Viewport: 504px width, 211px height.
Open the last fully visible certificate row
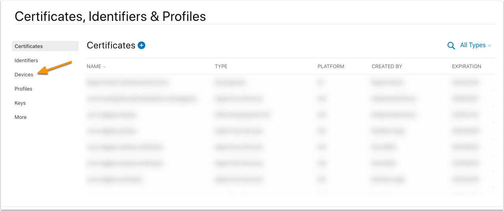click(291, 179)
